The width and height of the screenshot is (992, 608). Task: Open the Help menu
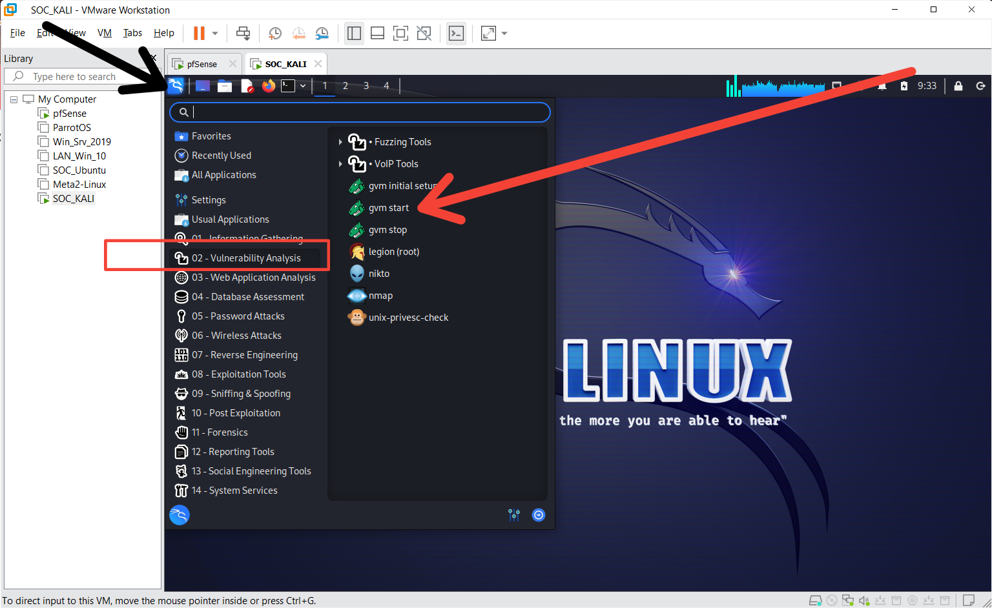(x=163, y=33)
